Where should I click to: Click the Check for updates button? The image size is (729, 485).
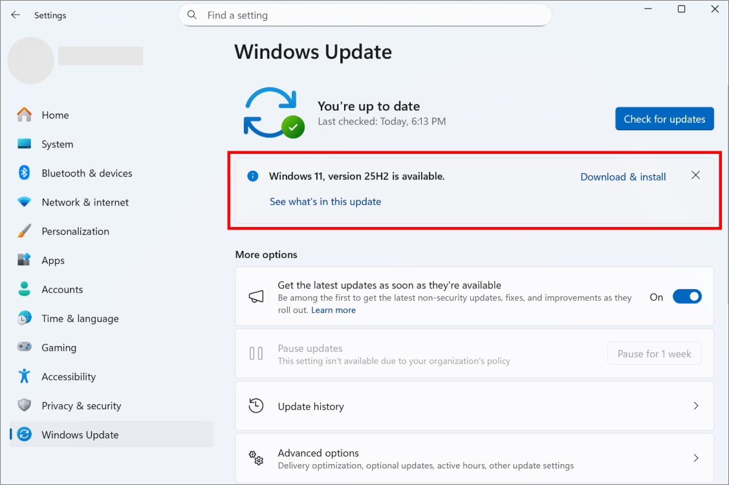pos(664,118)
